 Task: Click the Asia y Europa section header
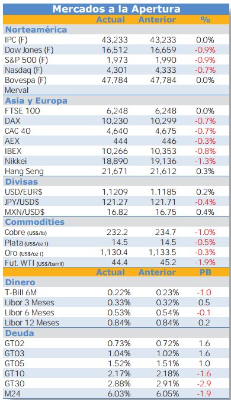pyautogui.click(x=36, y=101)
